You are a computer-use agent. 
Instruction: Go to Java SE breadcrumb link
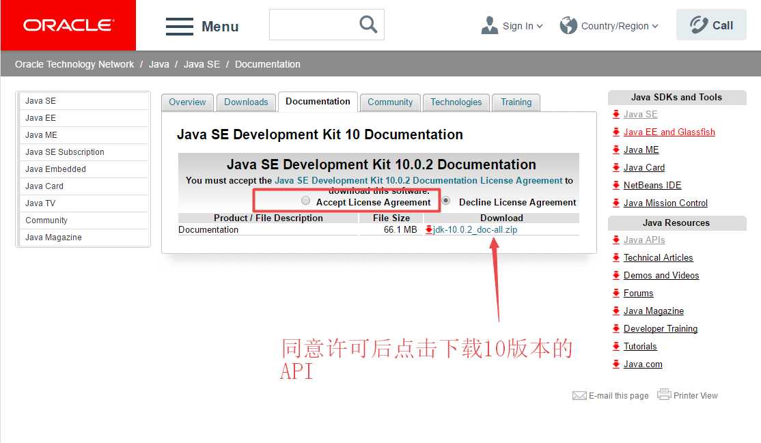tap(202, 64)
